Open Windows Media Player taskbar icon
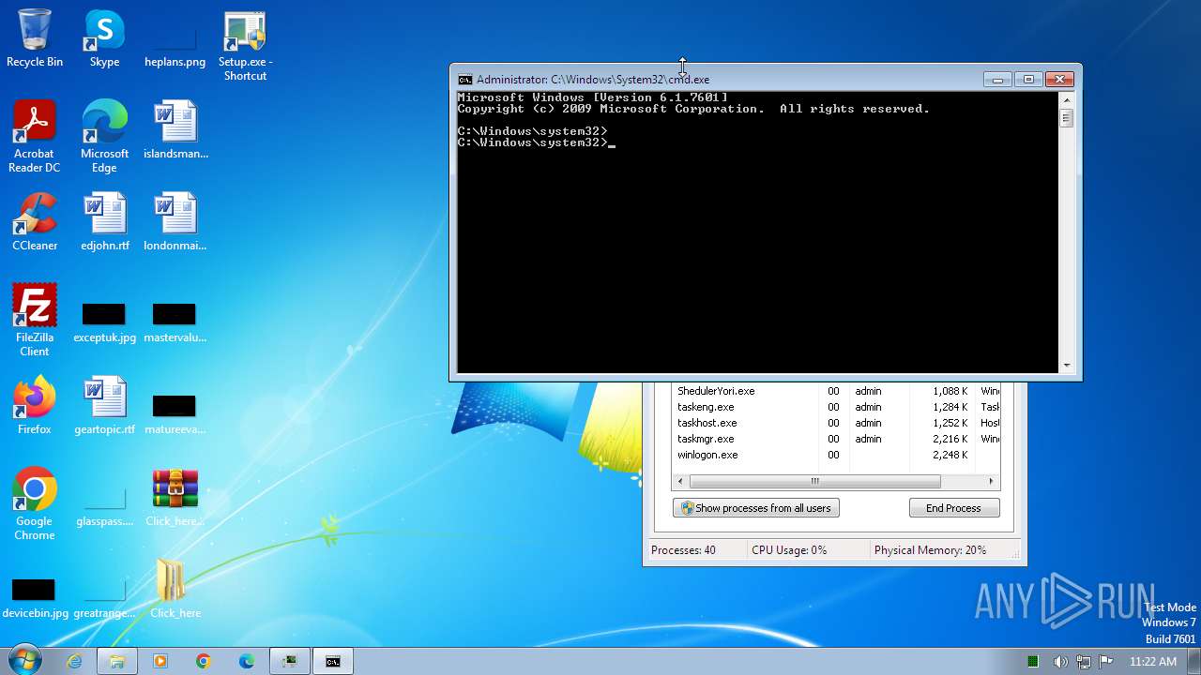This screenshot has width=1201, height=675. point(160,661)
